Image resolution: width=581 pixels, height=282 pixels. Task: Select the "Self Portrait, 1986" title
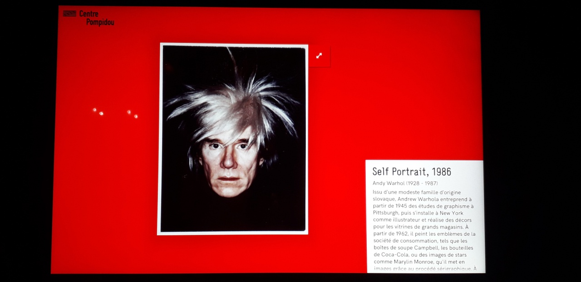click(x=412, y=172)
